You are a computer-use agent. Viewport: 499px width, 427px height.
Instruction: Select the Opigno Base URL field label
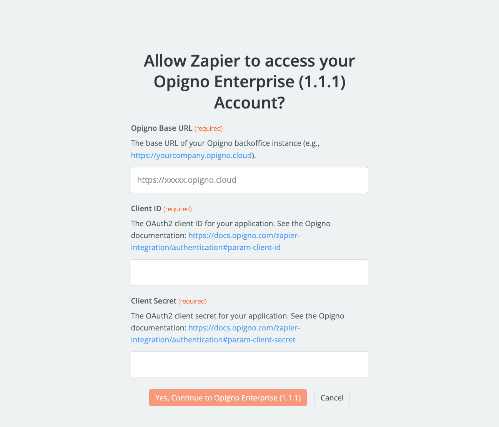161,128
